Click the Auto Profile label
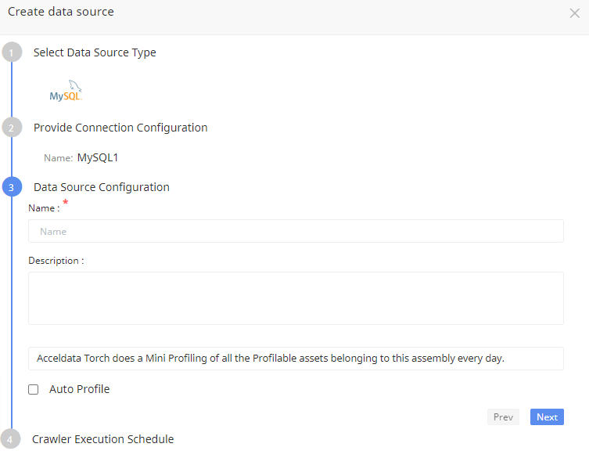Screen dimensions: 589x458 coord(79,389)
